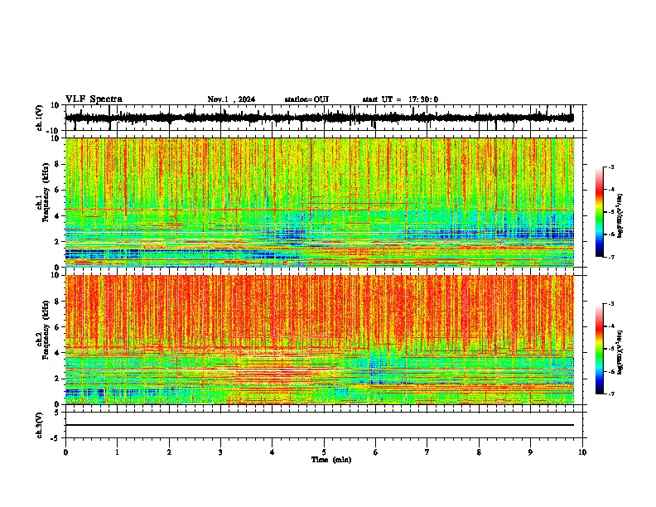Click time axis tick label "8"
The image size is (656, 507).
point(479,452)
